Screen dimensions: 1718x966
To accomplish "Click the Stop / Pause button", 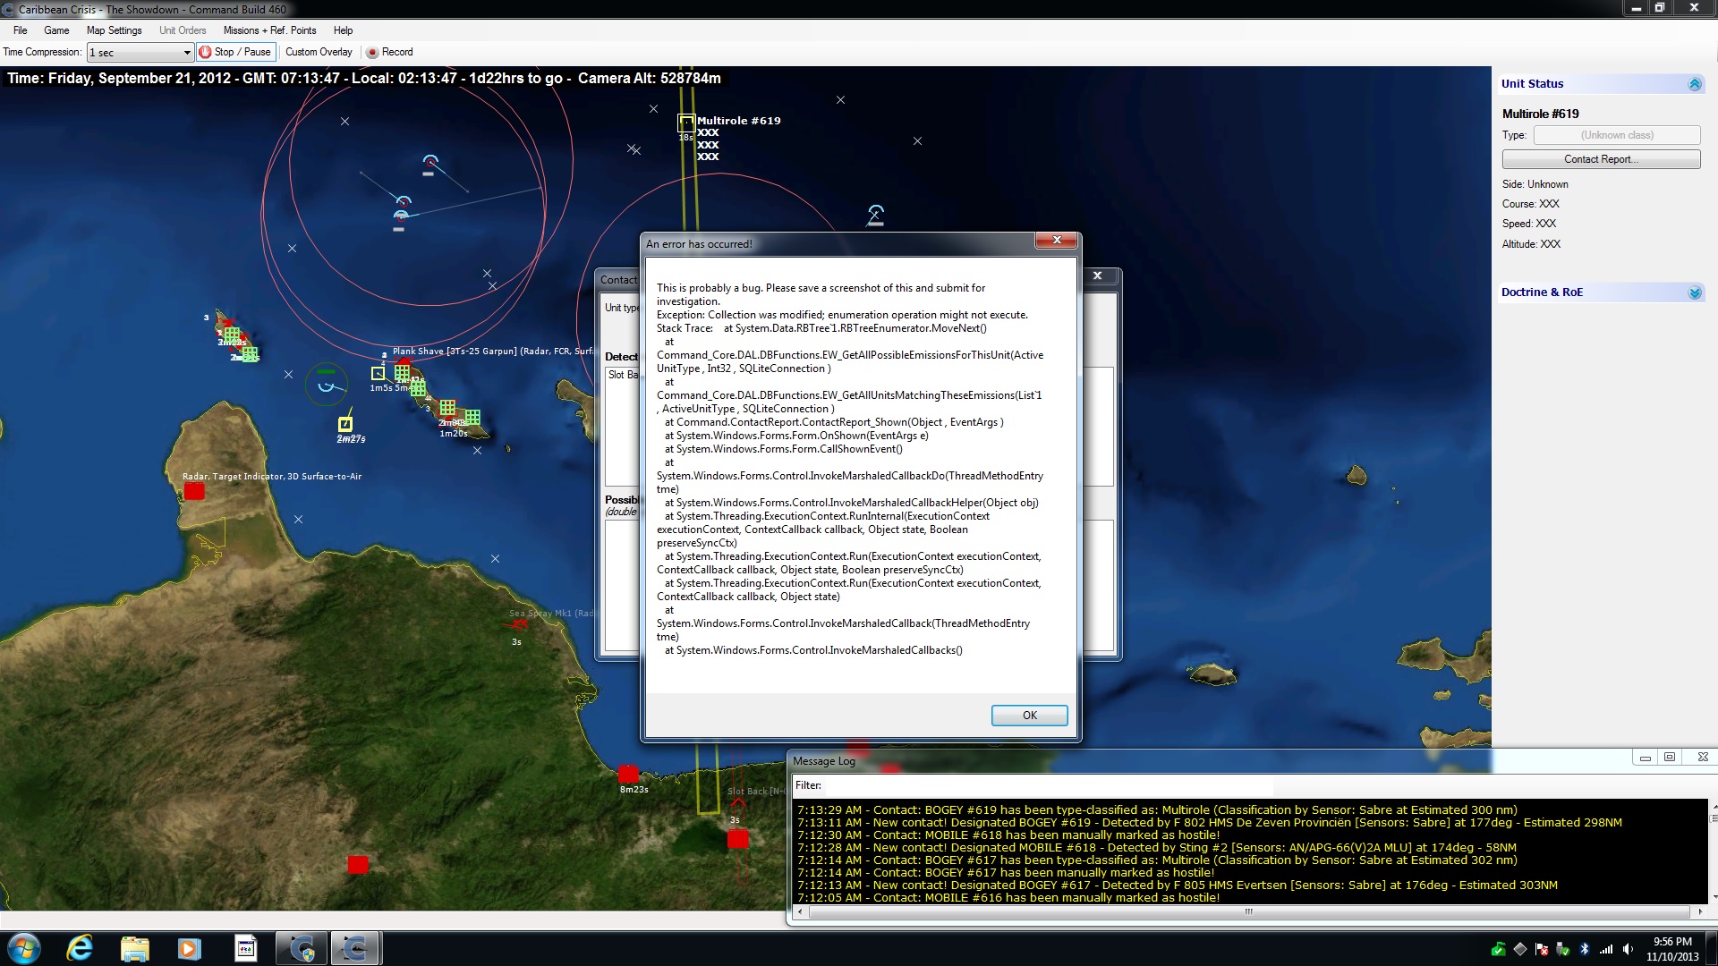I will pyautogui.click(x=235, y=52).
